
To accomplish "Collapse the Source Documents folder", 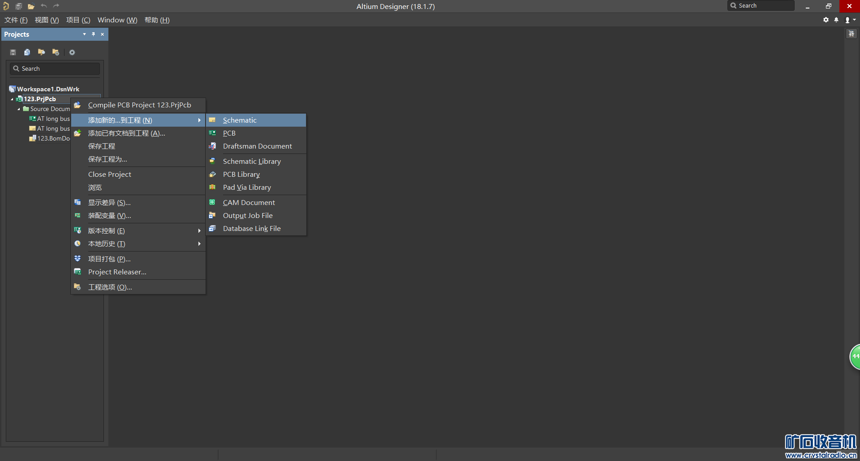I will (x=19, y=109).
